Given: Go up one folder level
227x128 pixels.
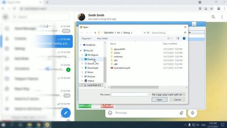Looking at the screenshot, I should [95, 33].
